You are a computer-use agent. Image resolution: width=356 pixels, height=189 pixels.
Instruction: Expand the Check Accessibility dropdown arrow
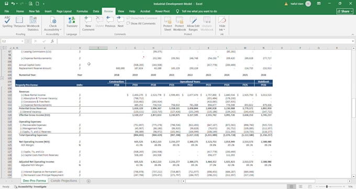(61, 30)
